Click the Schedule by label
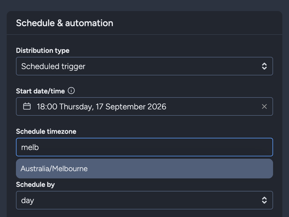The image size is (289, 217). [x=35, y=185]
